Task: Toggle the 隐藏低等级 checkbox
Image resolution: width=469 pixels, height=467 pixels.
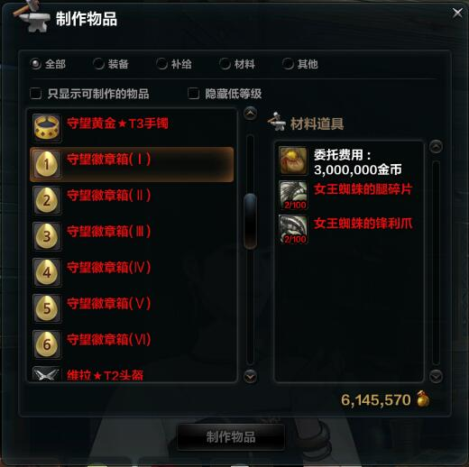Action: click(x=193, y=94)
